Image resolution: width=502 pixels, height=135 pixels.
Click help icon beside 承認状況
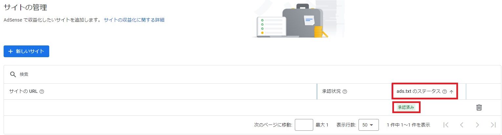(345, 92)
